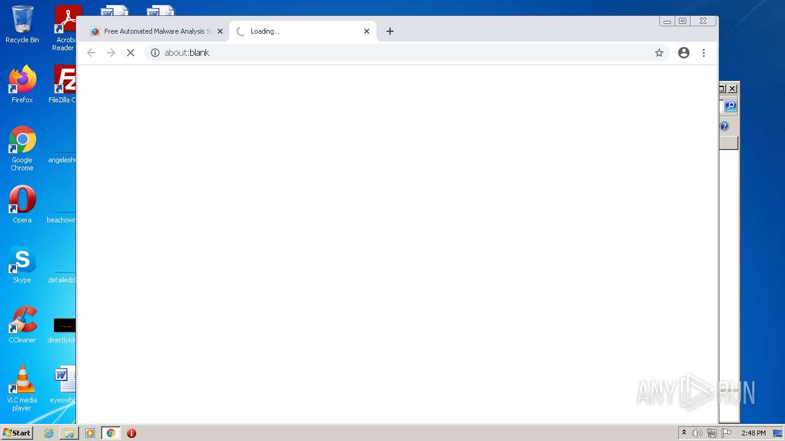This screenshot has height=441, width=785.
Task: Switch to Free Automated Malware Analysis tab
Action: point(156,31)
